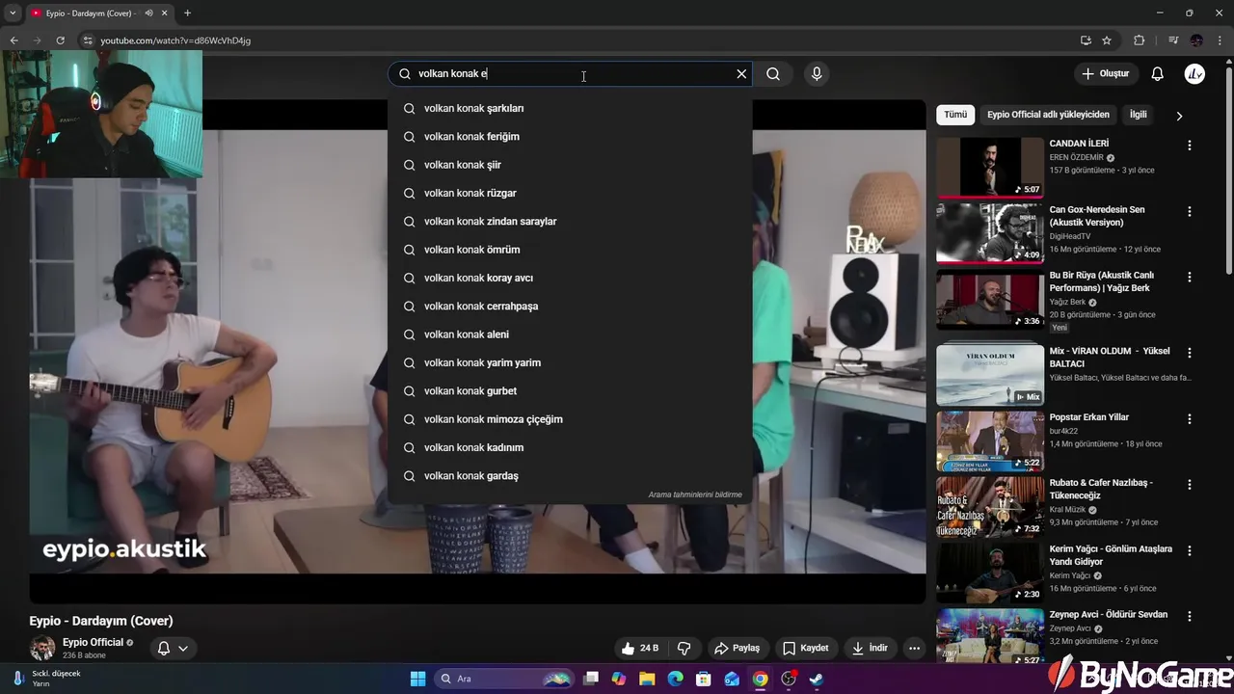The image size is (1234, 694).
Task: Choose suggestion volkan konak cerrahpaşa
Action: tap(570, 307)
